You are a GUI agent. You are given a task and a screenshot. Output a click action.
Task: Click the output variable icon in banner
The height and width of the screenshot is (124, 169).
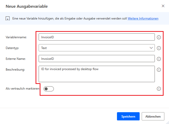tap(7, 18)
